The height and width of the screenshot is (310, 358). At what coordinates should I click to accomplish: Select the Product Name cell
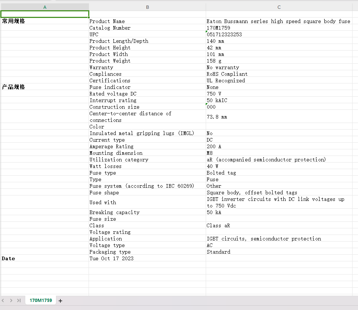[147, 21]
